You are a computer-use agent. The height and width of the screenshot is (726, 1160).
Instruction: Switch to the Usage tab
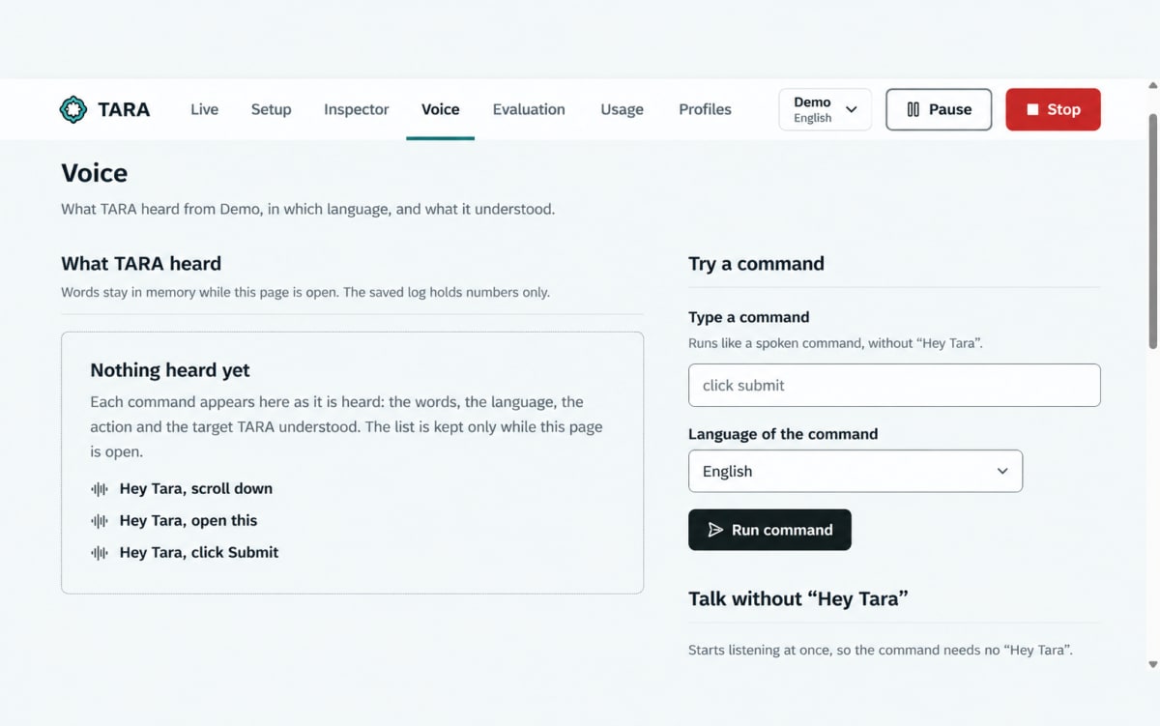622,109
